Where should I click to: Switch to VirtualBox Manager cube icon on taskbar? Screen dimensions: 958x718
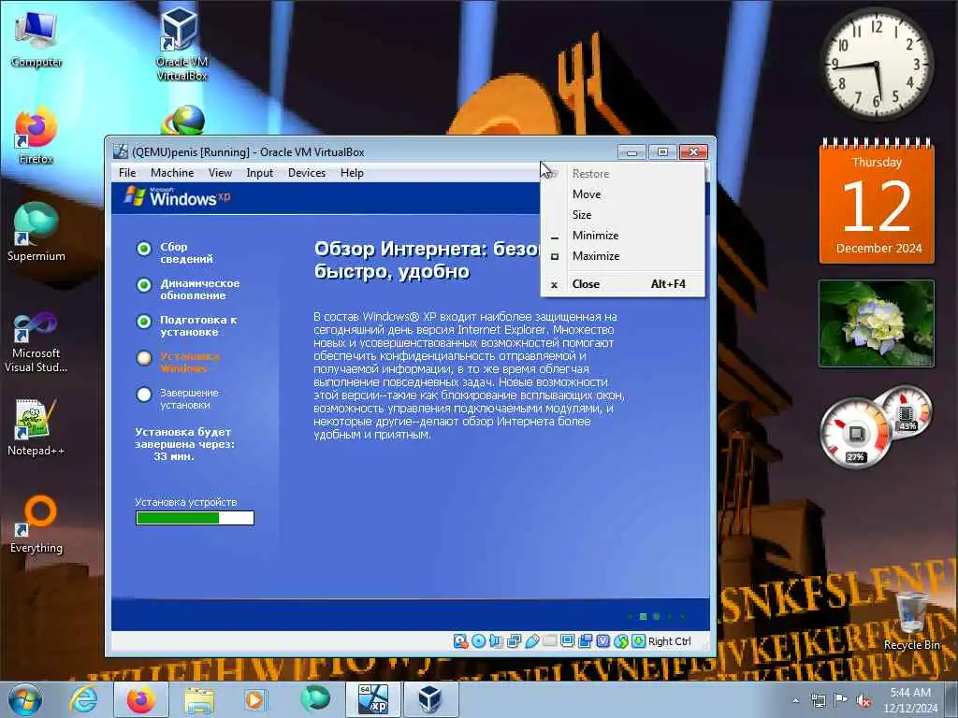(429, 699)
